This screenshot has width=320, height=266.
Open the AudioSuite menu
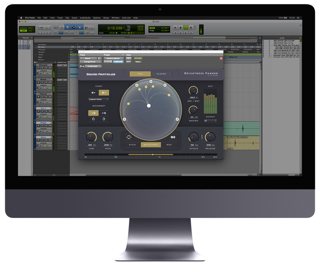click(x=85, y=18)
